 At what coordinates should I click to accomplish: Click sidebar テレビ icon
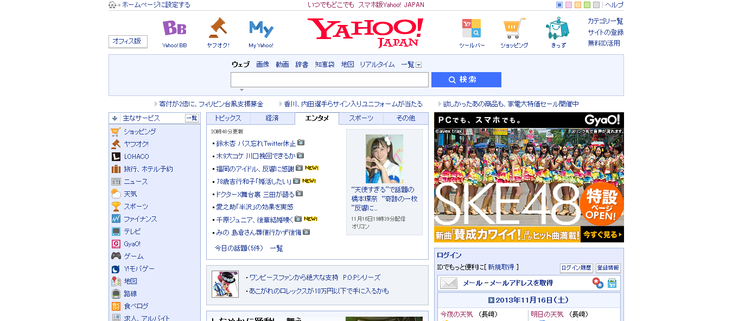tap(116, 232)
